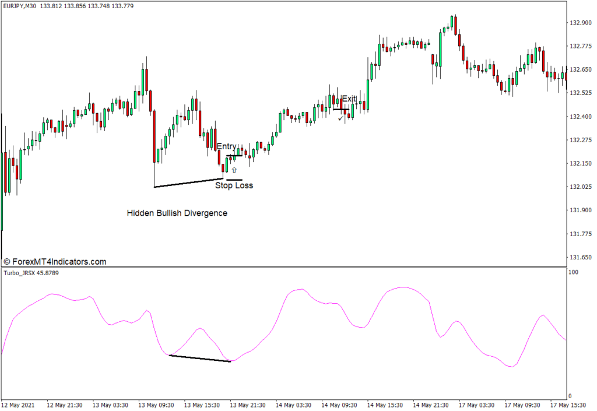This screenshot has width=597, height=411.
Task: Click the 13 May 09:30 time axis label
Action: 157,405
